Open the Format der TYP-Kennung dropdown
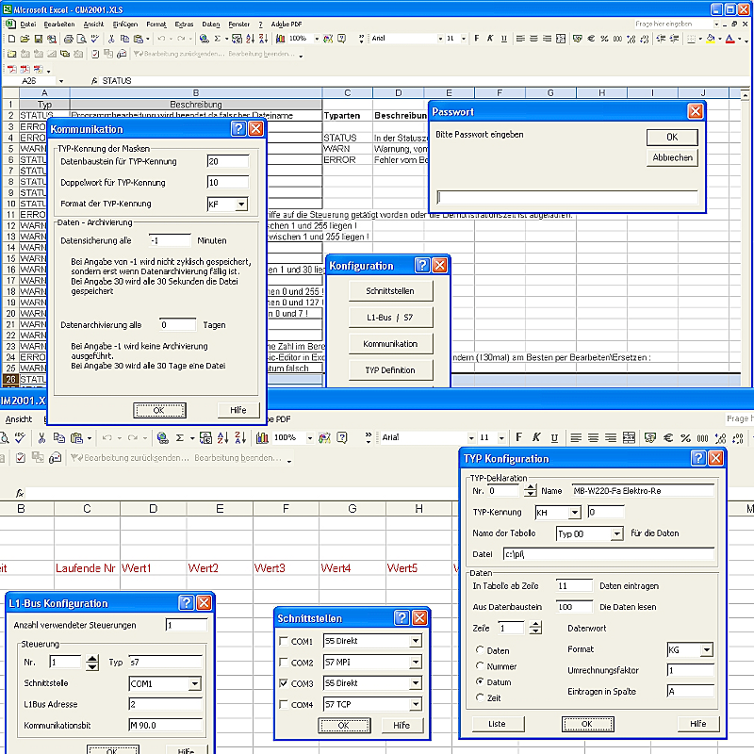Screen dimensions: 754x754 point(241,204)
